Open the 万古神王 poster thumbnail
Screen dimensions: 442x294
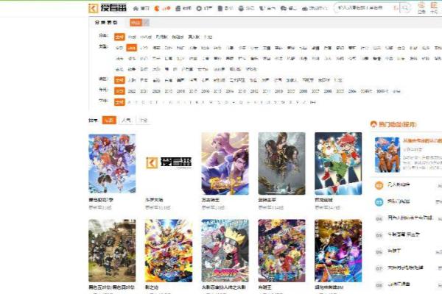coord(225,163)
